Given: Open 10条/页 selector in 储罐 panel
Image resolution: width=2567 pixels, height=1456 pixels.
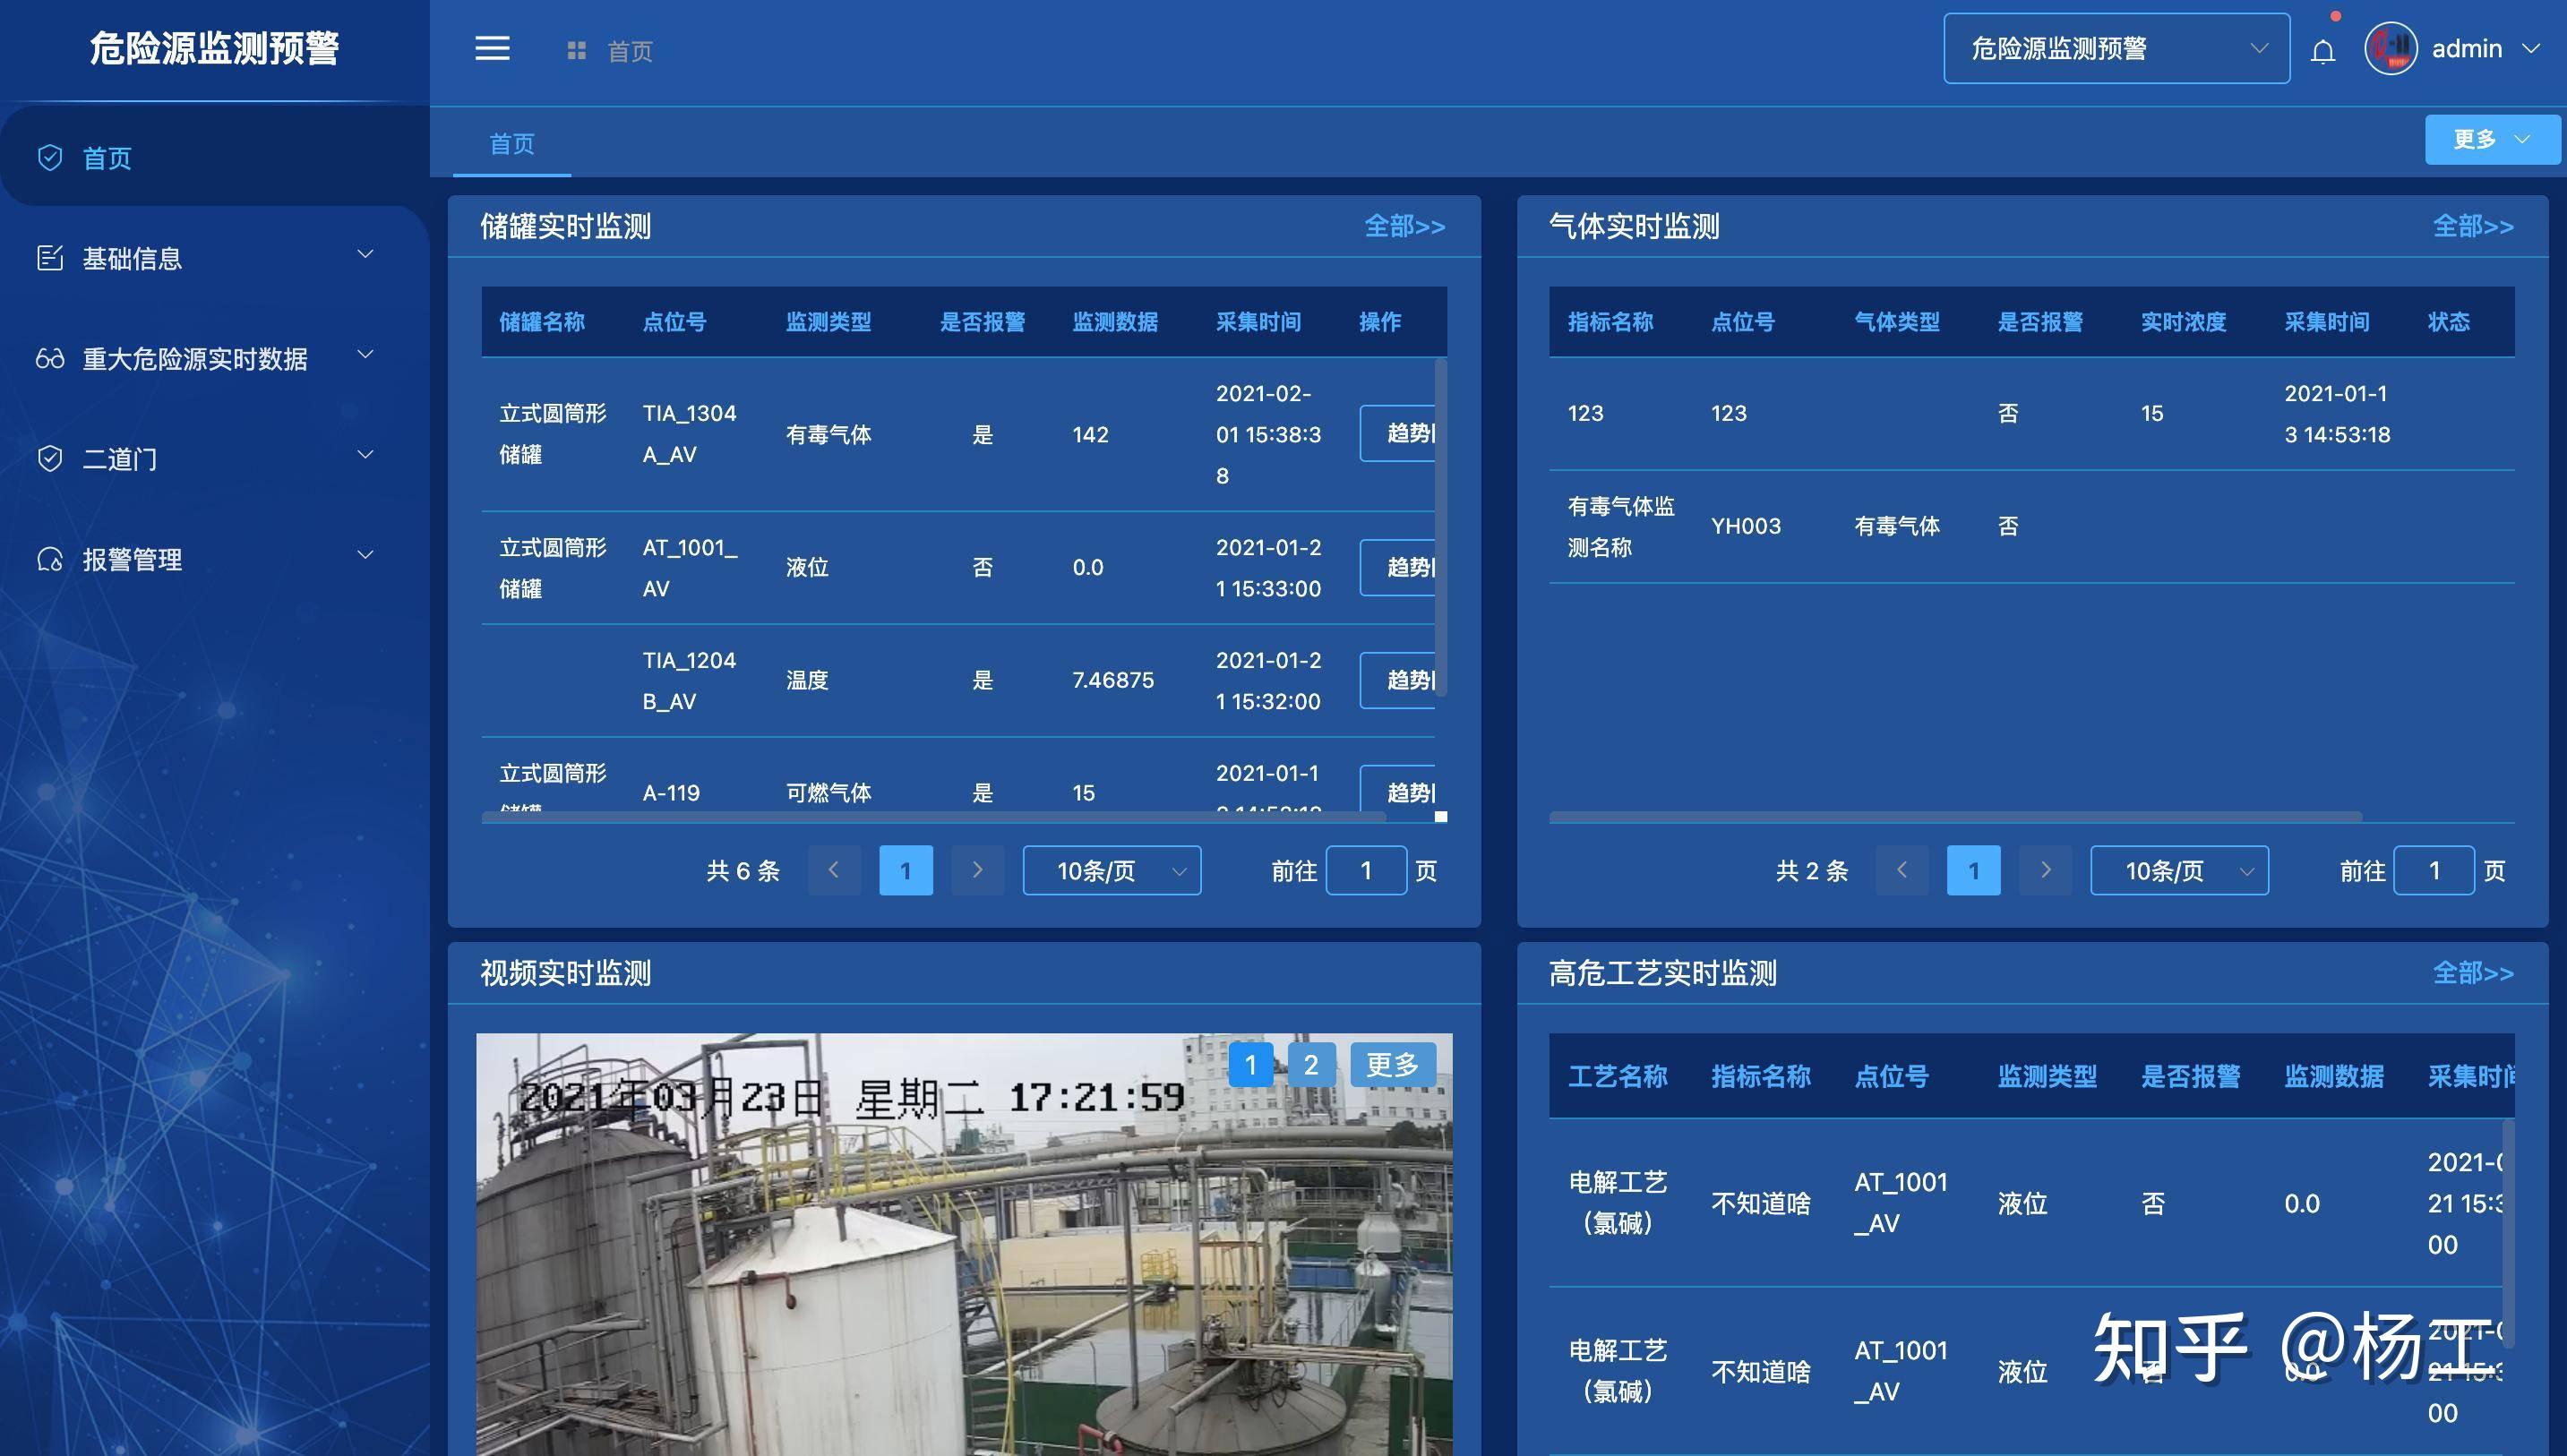Looking at the screenshot, I should (x=1112, y=870).
